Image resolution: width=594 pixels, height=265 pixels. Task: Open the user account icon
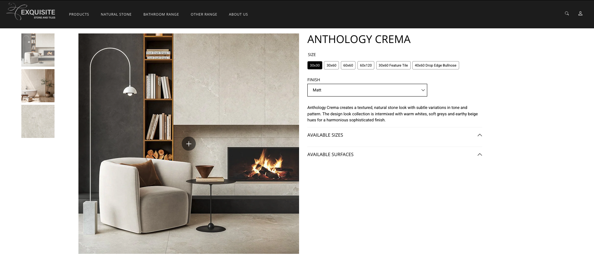tap(580, 13)
